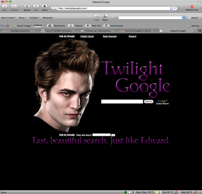
Task: Open the URL bar history dropdown arrow
Action: [175, 8]
